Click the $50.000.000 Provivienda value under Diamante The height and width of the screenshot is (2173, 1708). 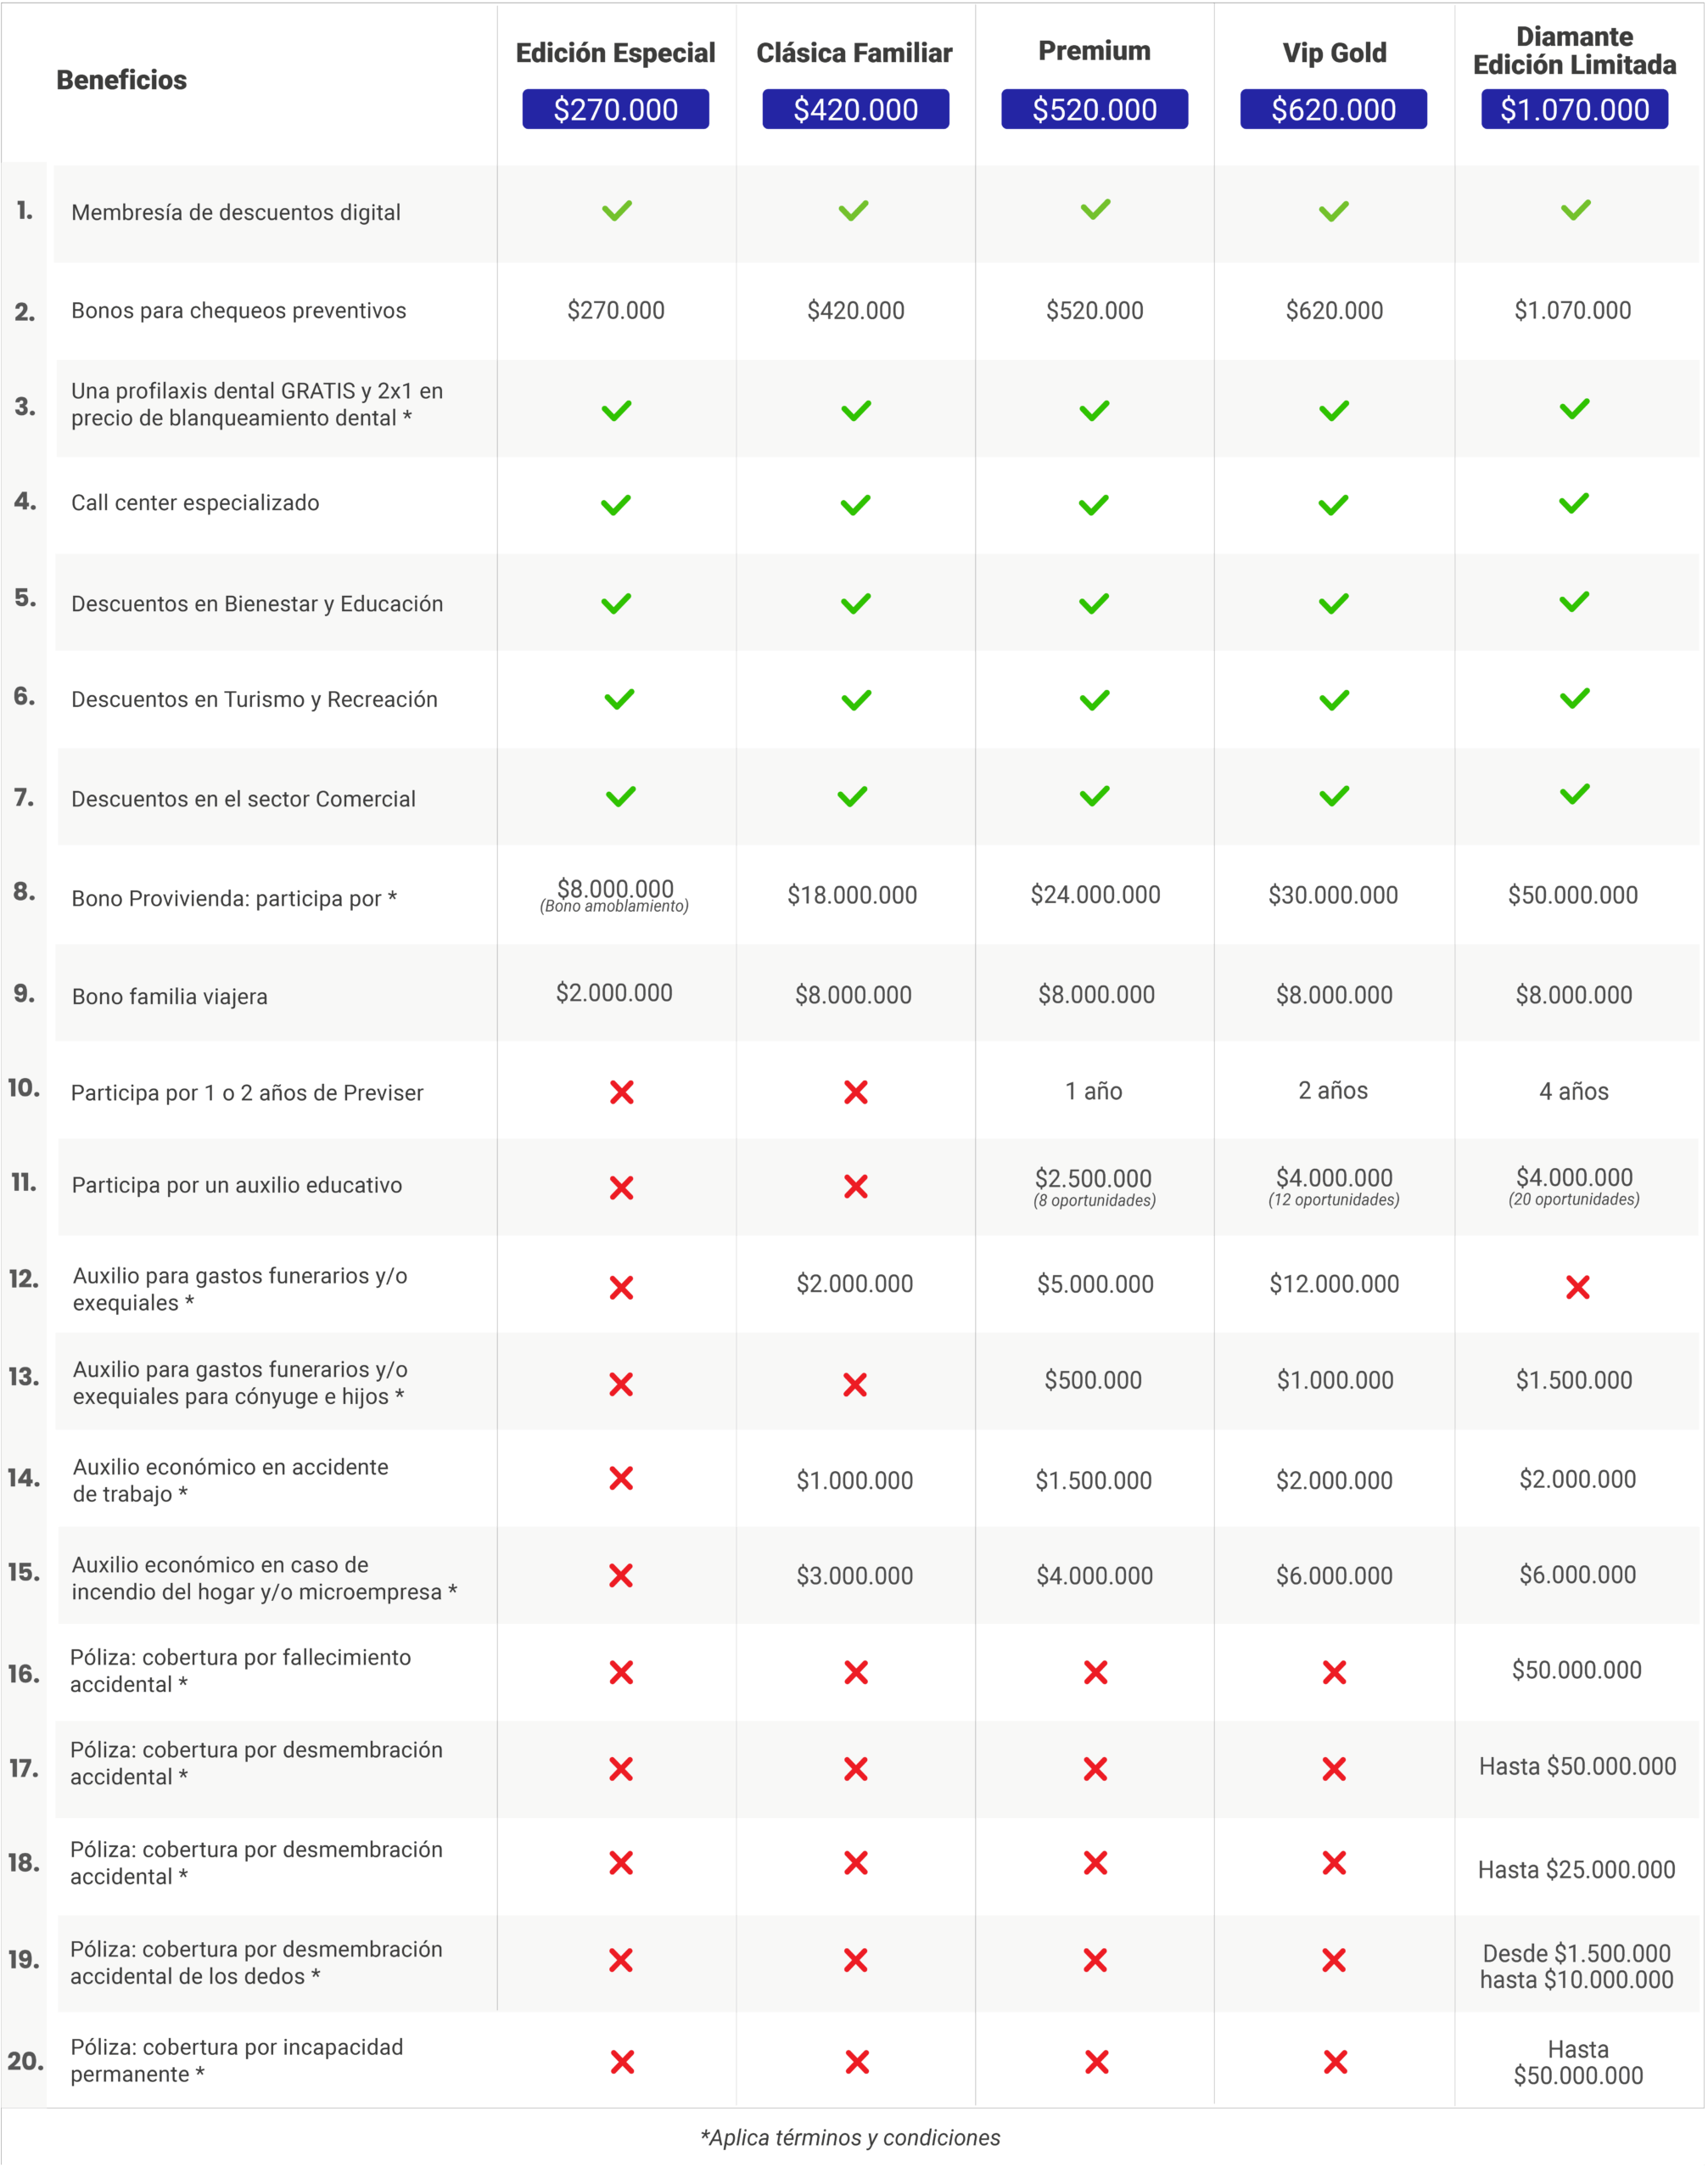click(x=1573, y=896)
